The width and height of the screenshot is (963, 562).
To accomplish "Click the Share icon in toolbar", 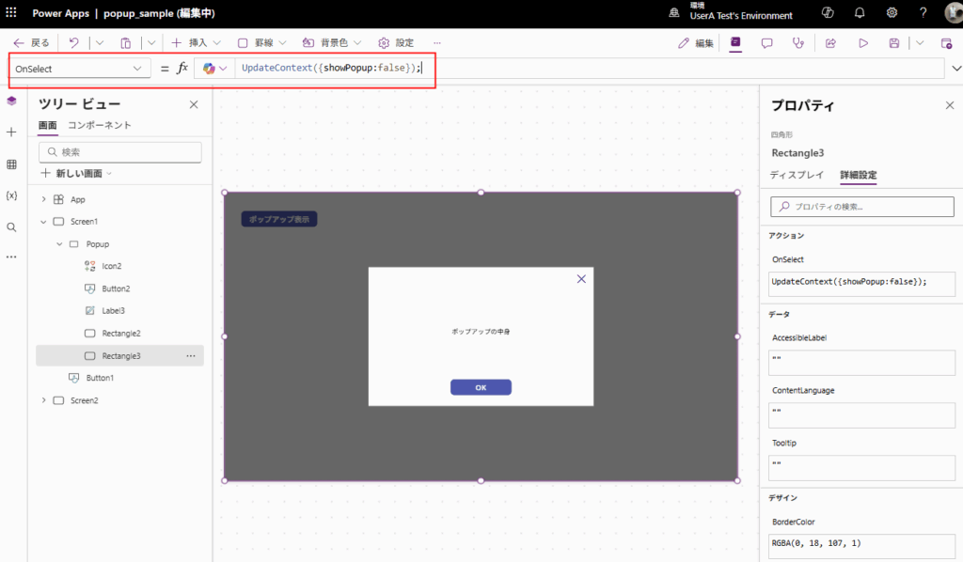I will pos(830,43).
